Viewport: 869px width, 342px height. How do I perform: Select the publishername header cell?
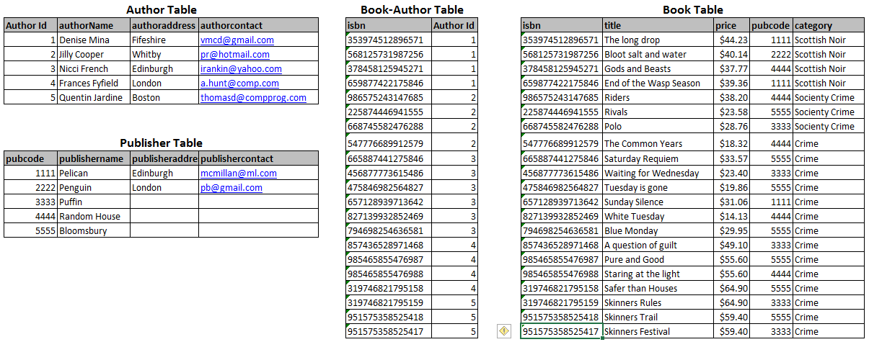tap(93, 158)
